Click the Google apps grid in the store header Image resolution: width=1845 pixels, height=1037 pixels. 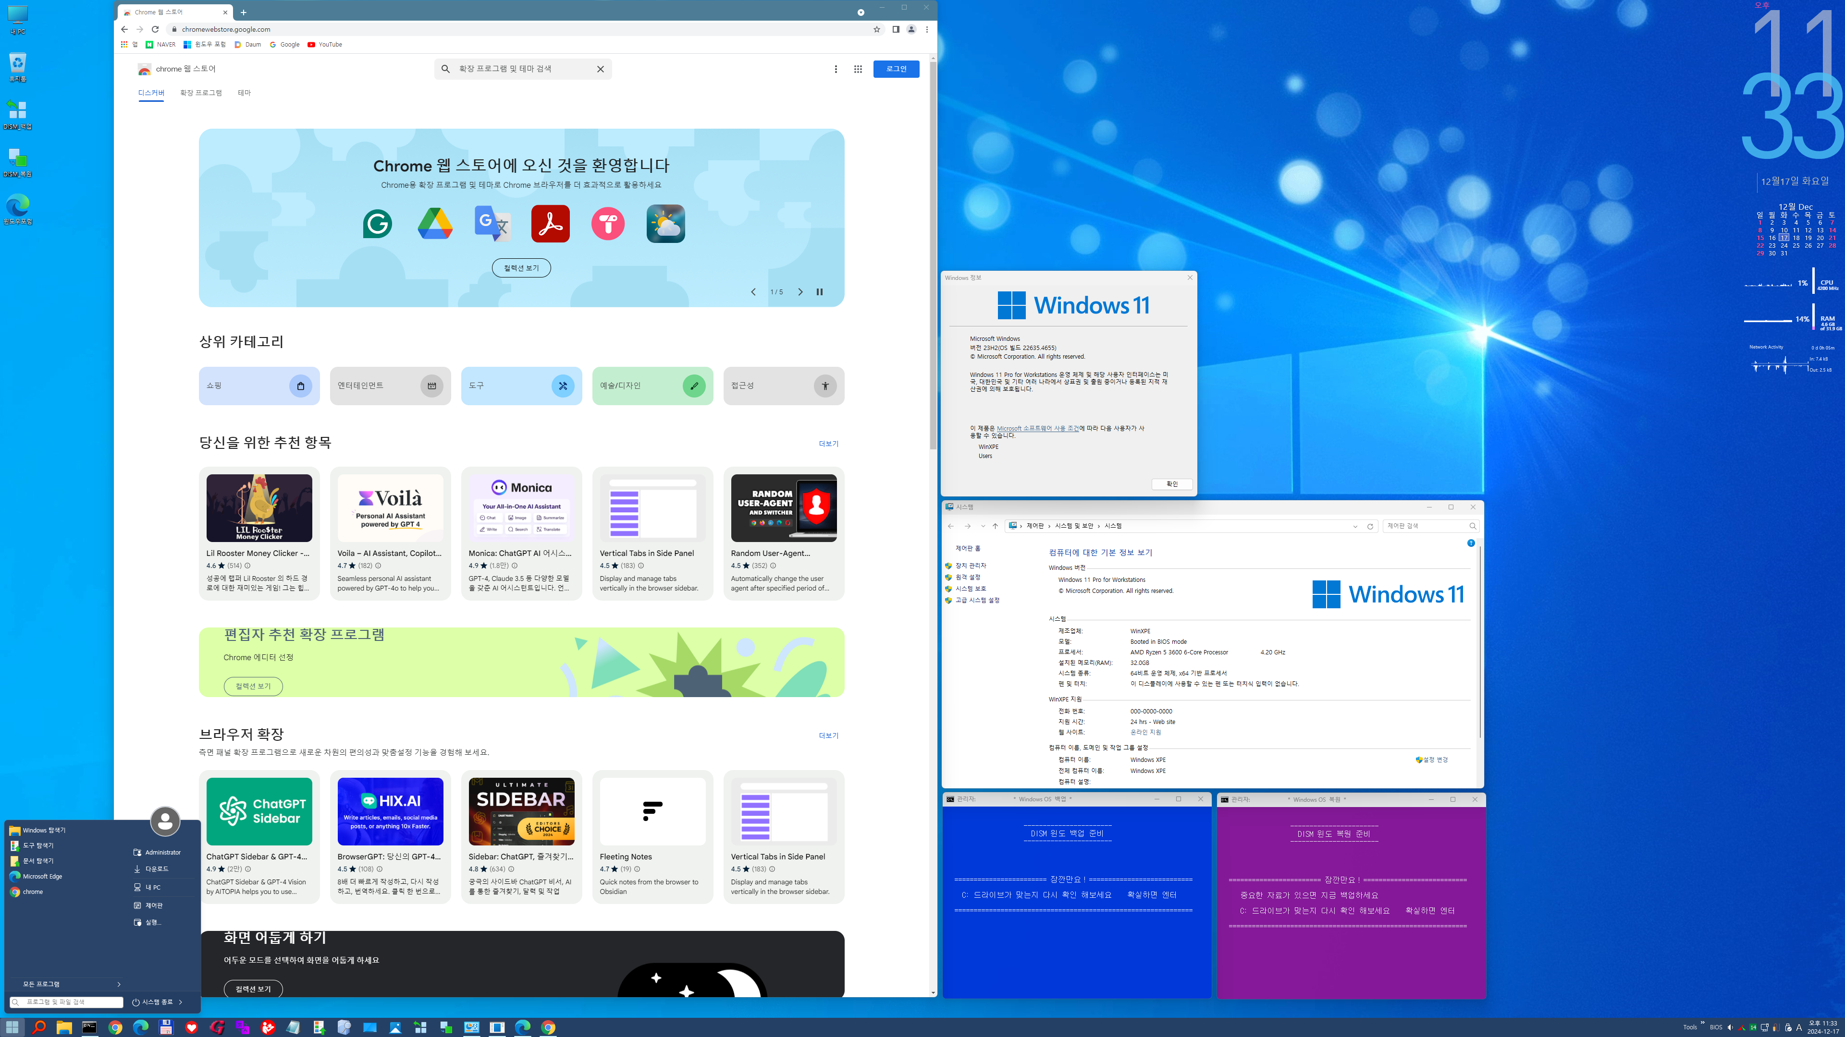(x=857, y=70)
